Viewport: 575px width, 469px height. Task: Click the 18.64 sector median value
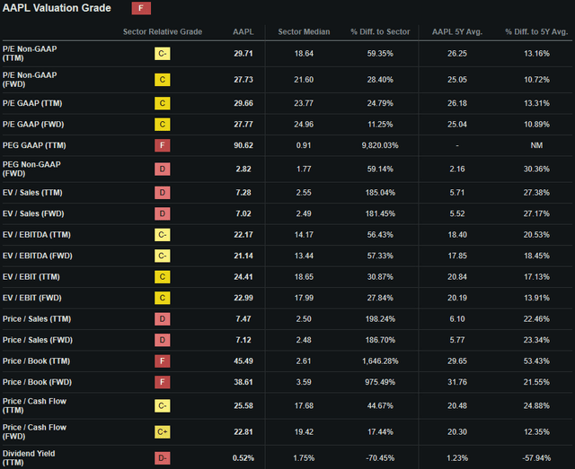304,54
